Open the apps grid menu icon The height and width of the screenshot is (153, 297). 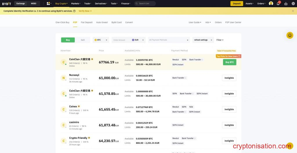tap(48, 3)
